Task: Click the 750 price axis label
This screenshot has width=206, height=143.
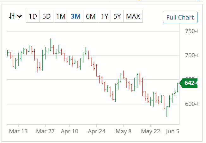Action: tap(191, 31)
